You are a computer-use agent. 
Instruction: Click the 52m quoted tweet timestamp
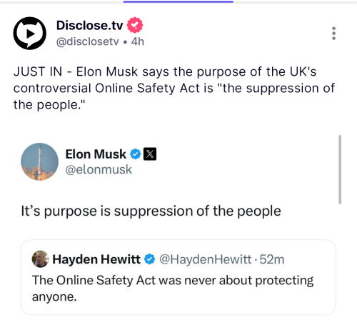(272, 259)
